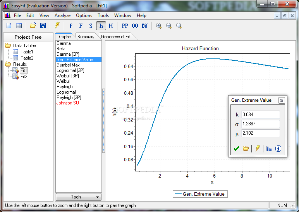Click the zoom out magnifier icon

pyautogui.click(x=169, y=26)
